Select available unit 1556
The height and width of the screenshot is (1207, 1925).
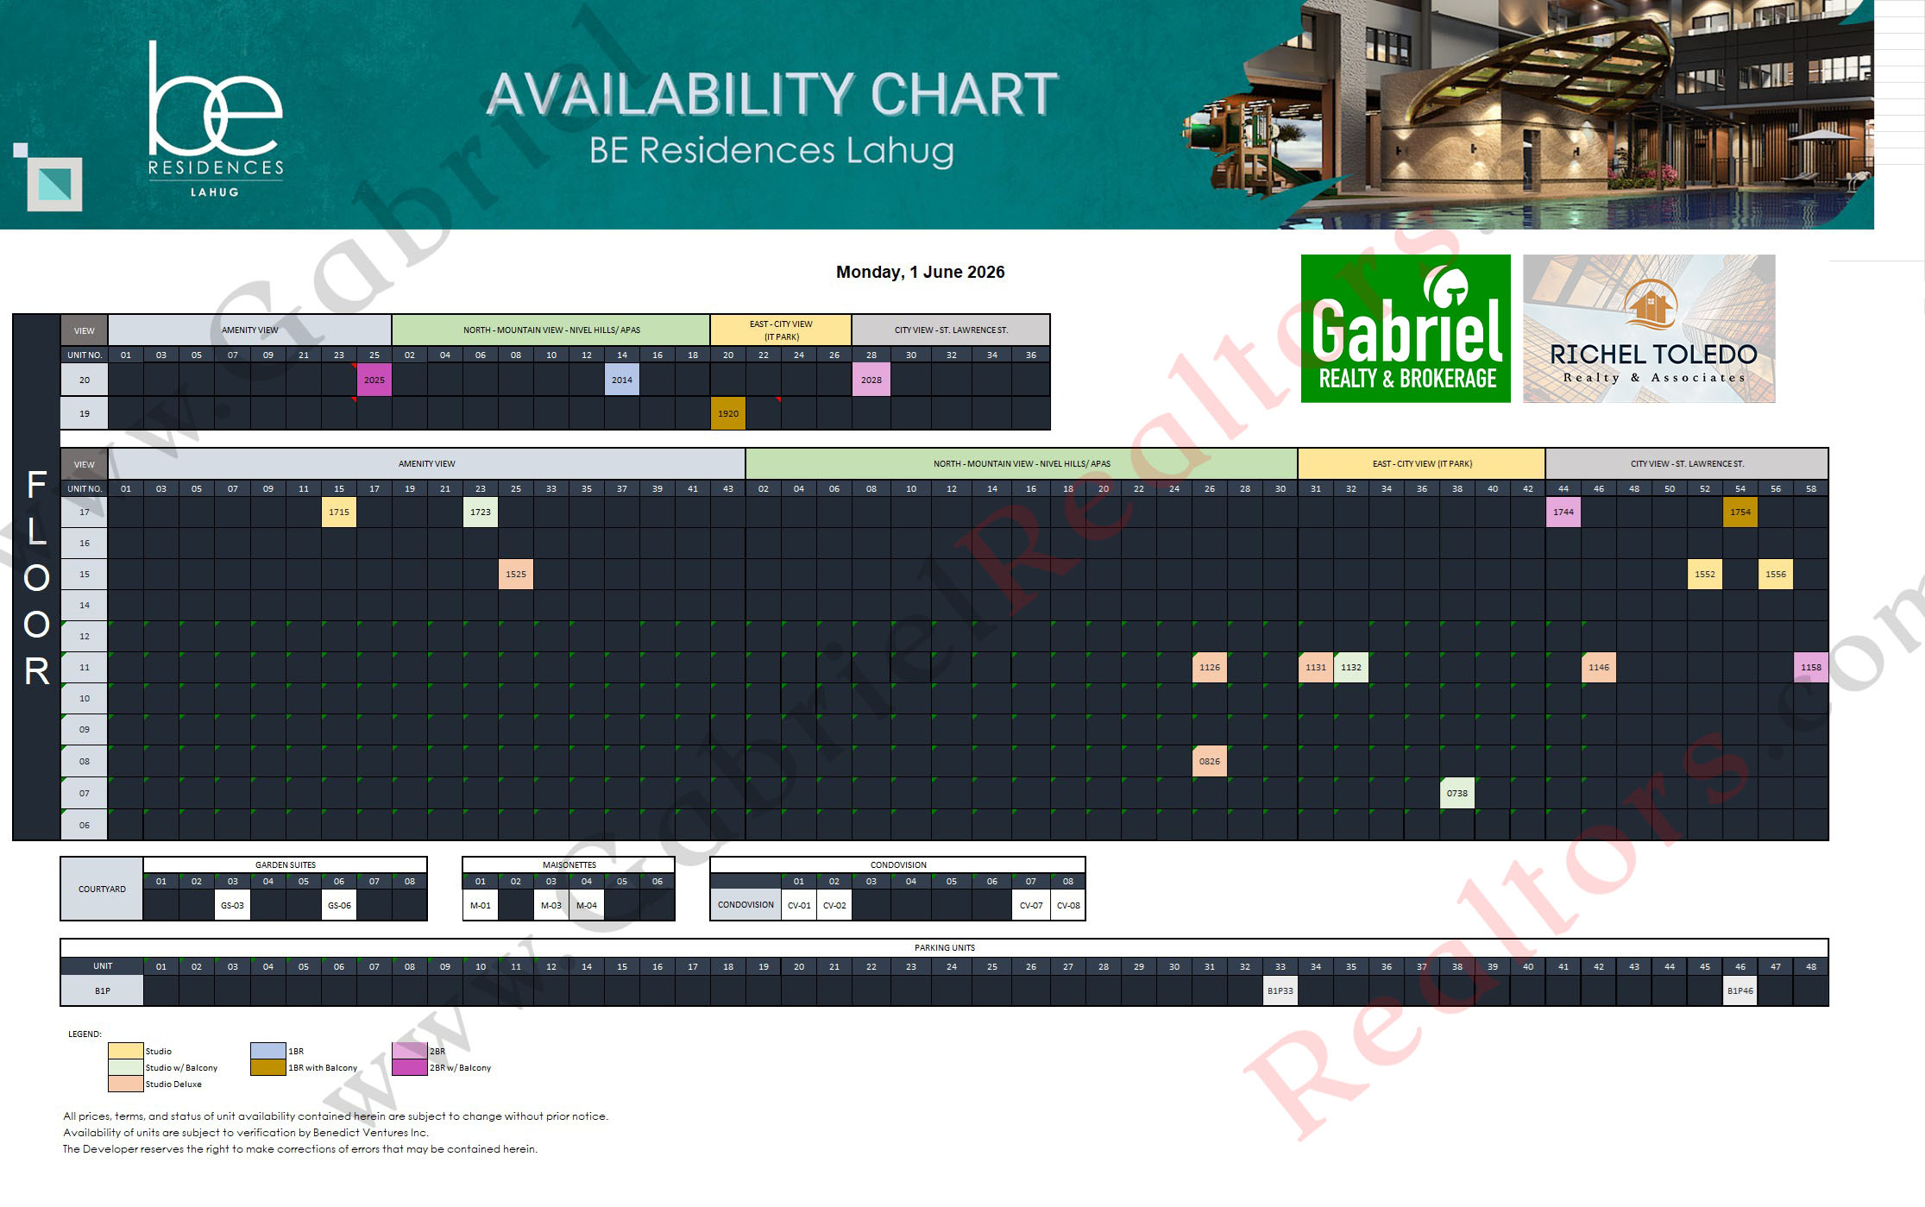click(1776, 574)
